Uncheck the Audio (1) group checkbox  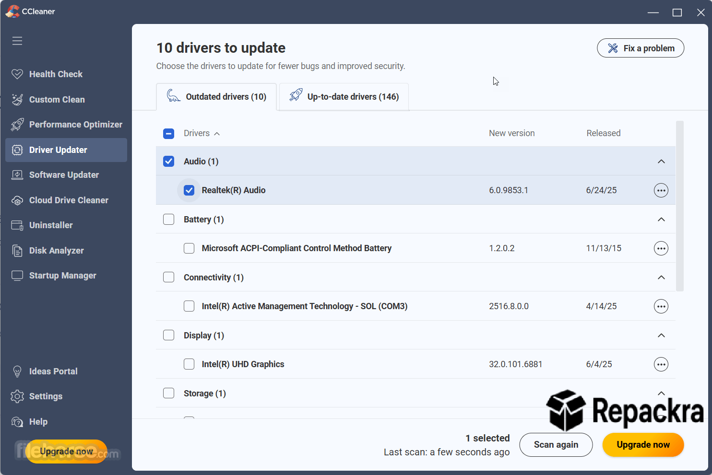point(169,162)
